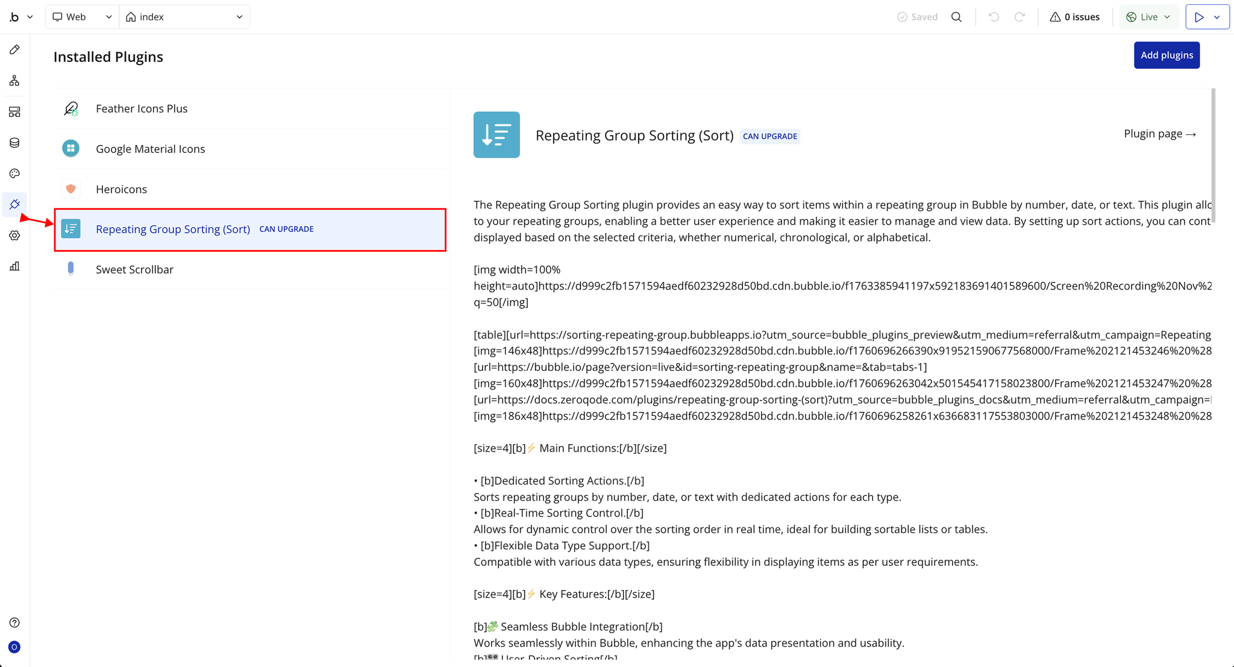Open the Logs chart icon in sidebar
The height and width of the screenshot is (667, 1234).
pyautogui.click(x=14, y=266)
